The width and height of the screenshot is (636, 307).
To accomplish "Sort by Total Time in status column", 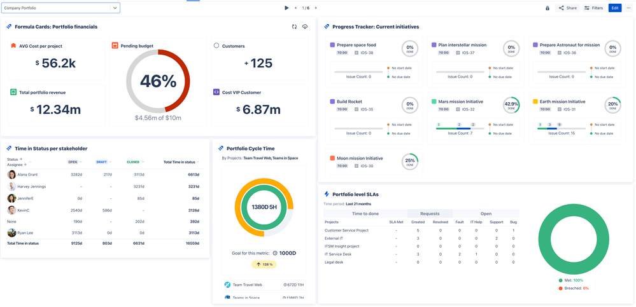I will tap(180, 162).
